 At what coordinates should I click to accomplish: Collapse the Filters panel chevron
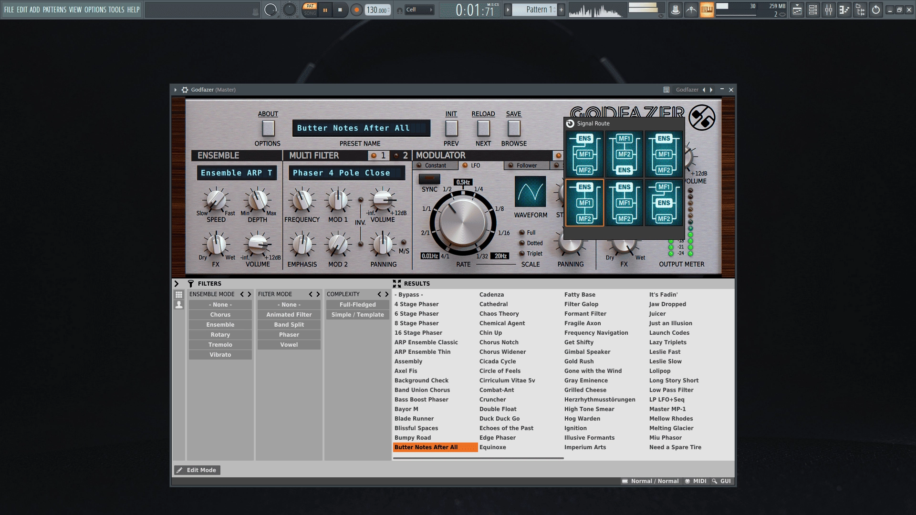click(x=177, y=284)
